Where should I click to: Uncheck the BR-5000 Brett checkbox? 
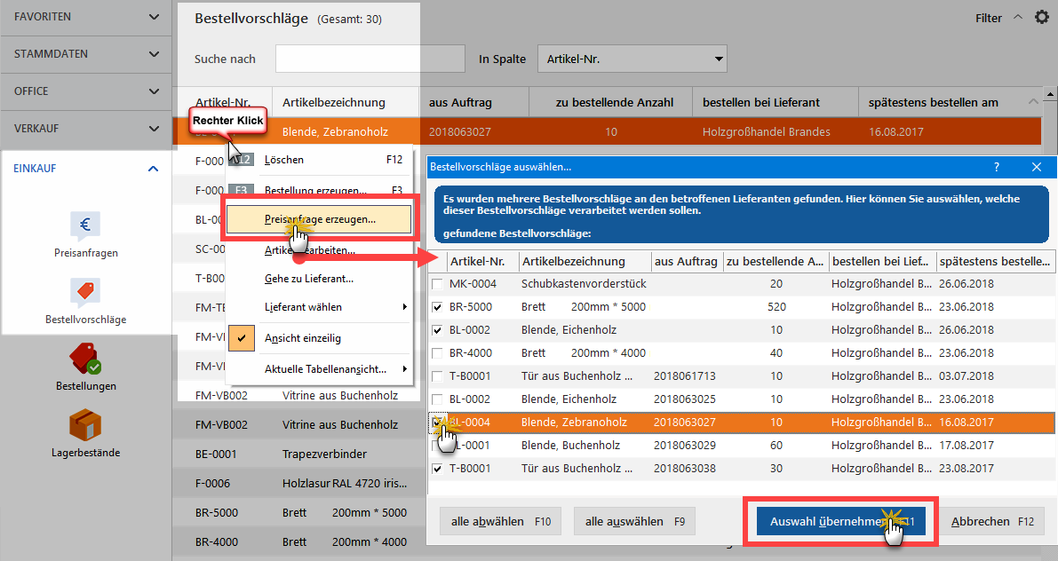click(437, 307)
